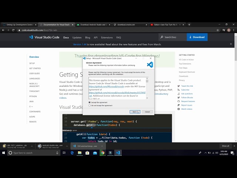Expand options for jdk-14.0.1 zip download
Viewport: 237px width, 178px height.
32,146
